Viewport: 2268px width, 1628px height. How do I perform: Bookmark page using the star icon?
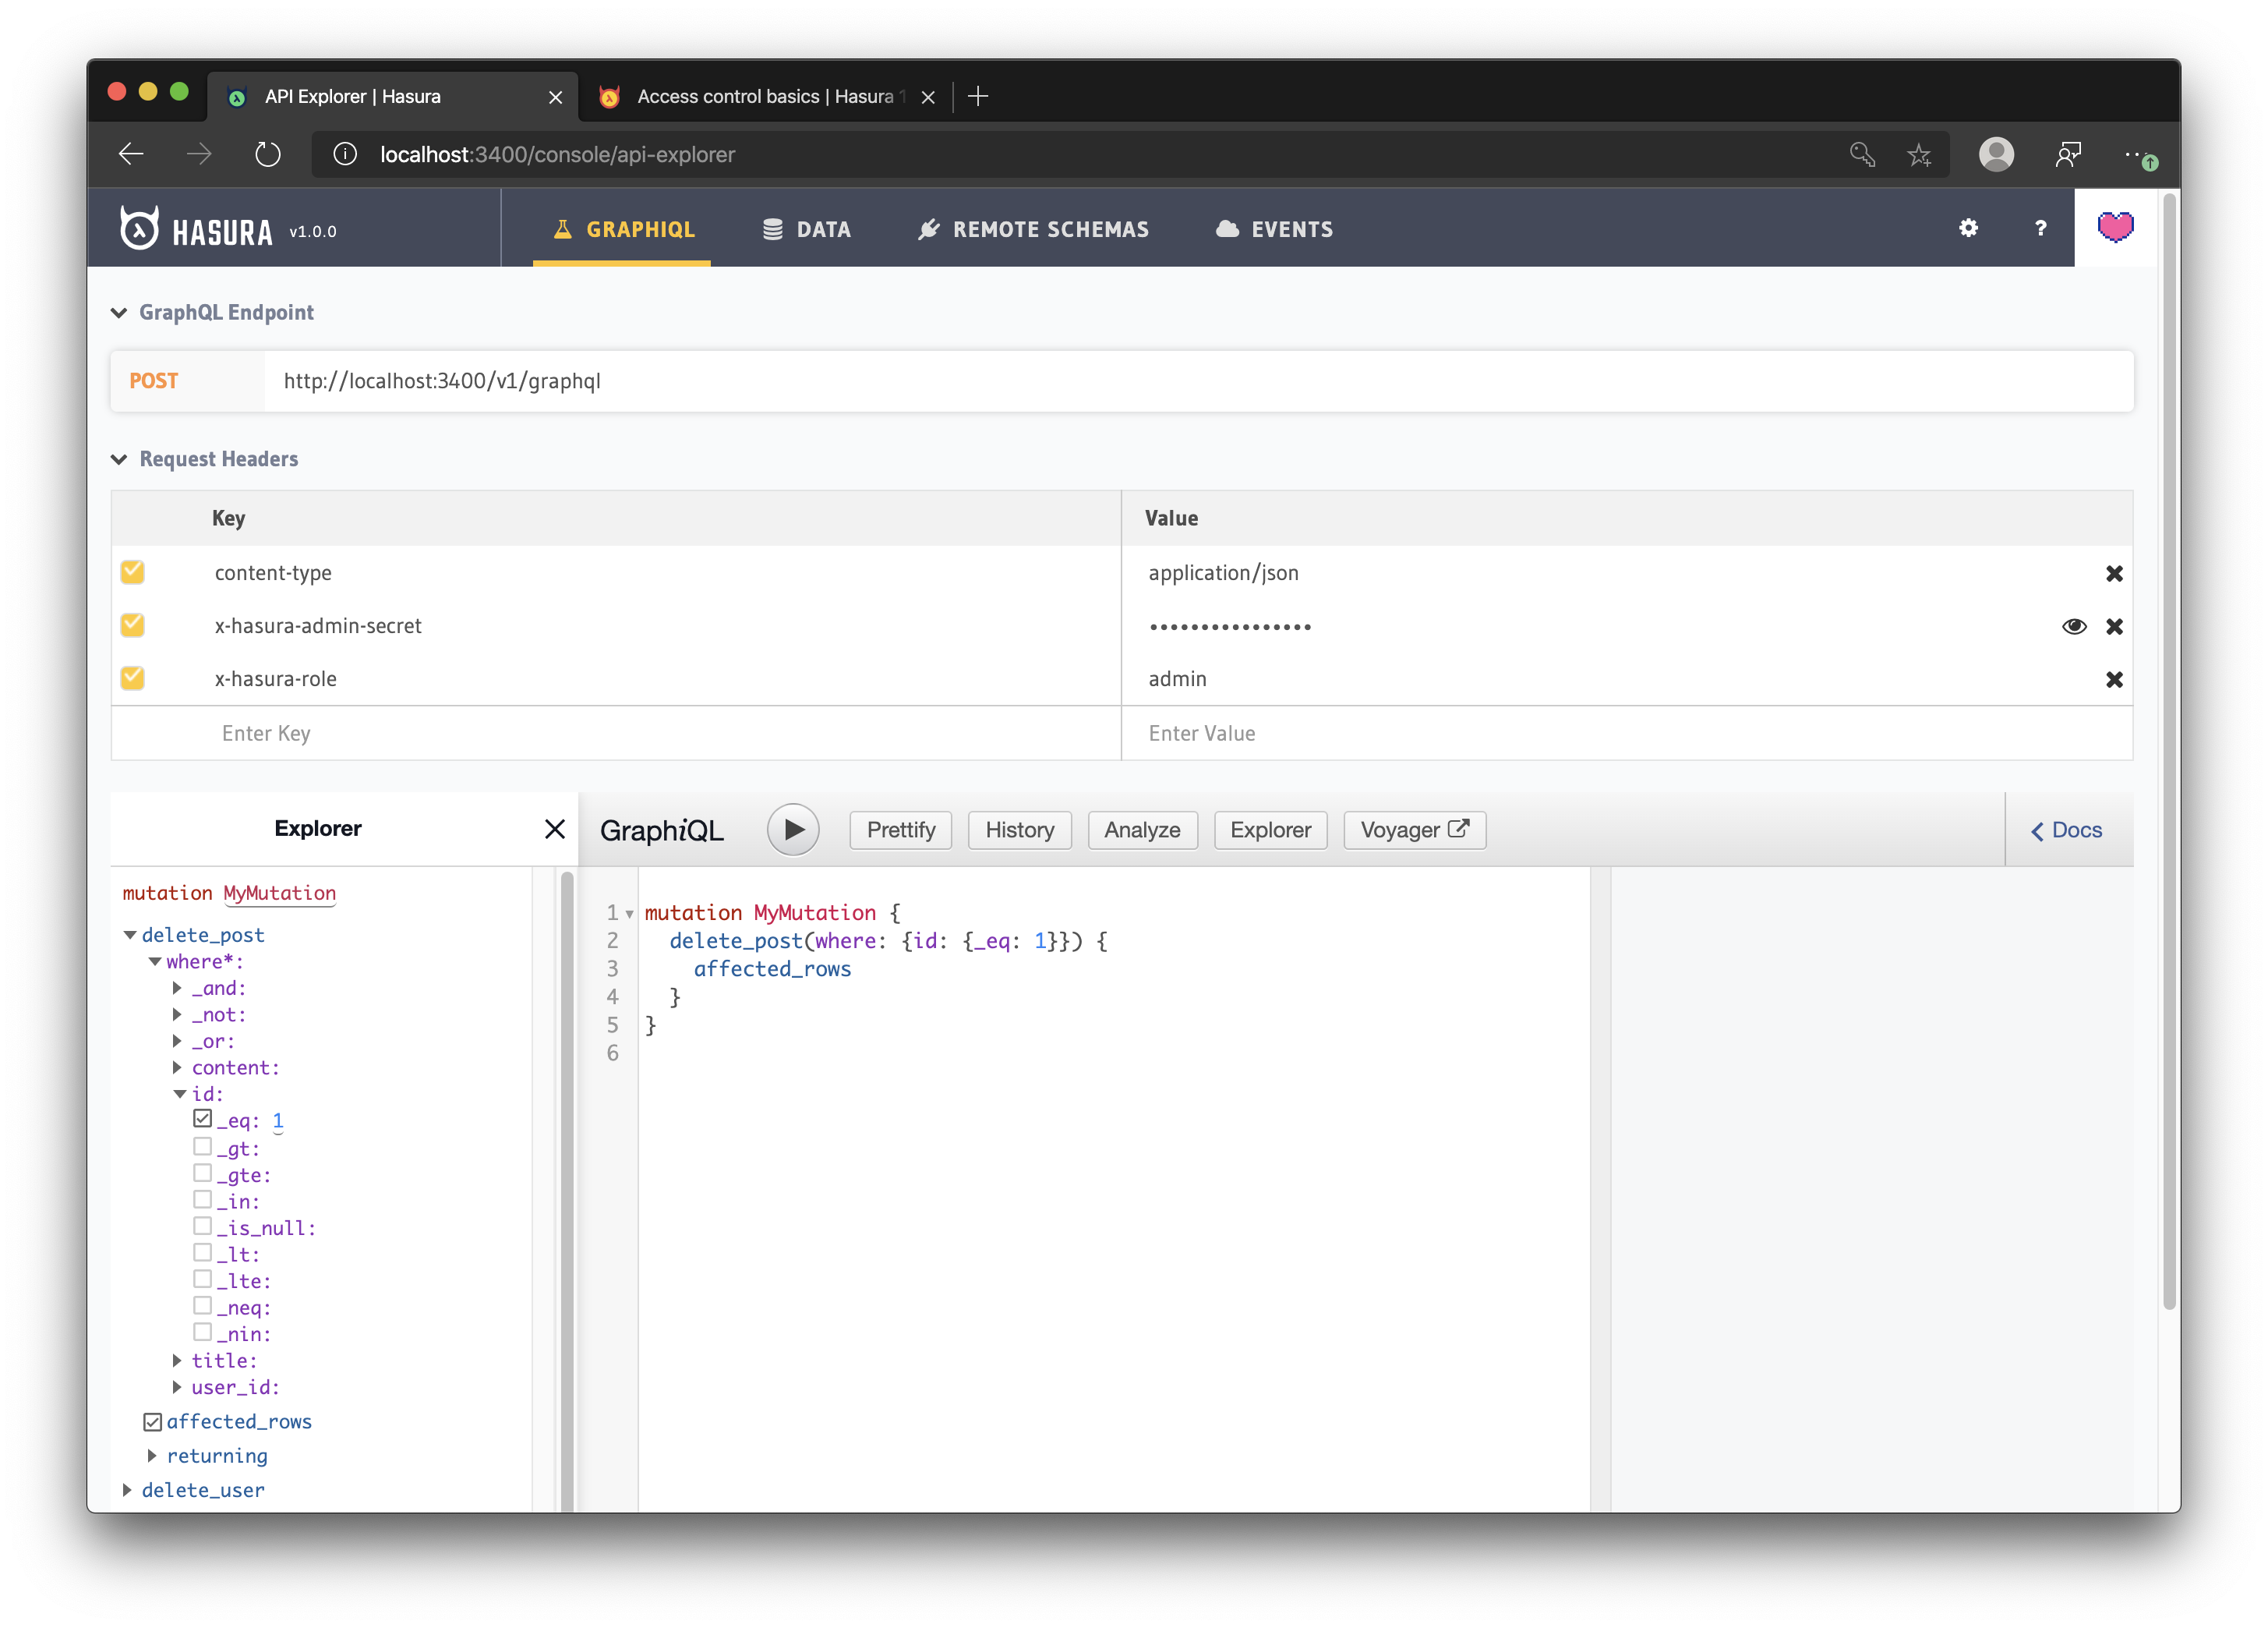[1918, 154]
